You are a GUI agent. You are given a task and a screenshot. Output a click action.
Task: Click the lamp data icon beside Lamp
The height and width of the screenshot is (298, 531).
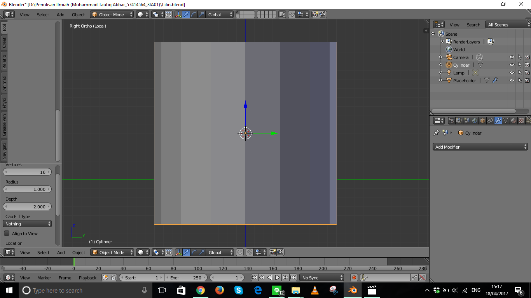pyautogui.click(x=475, y=73)
